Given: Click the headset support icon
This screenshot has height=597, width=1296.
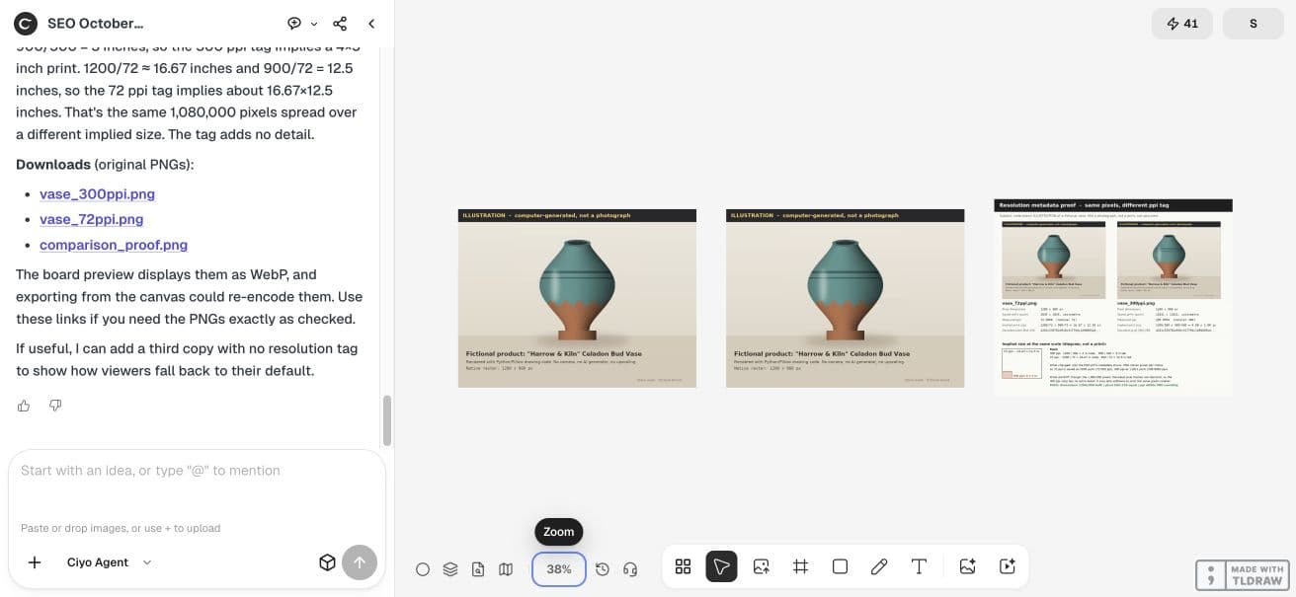Looking at the screenshot, I should pos(630,569).
